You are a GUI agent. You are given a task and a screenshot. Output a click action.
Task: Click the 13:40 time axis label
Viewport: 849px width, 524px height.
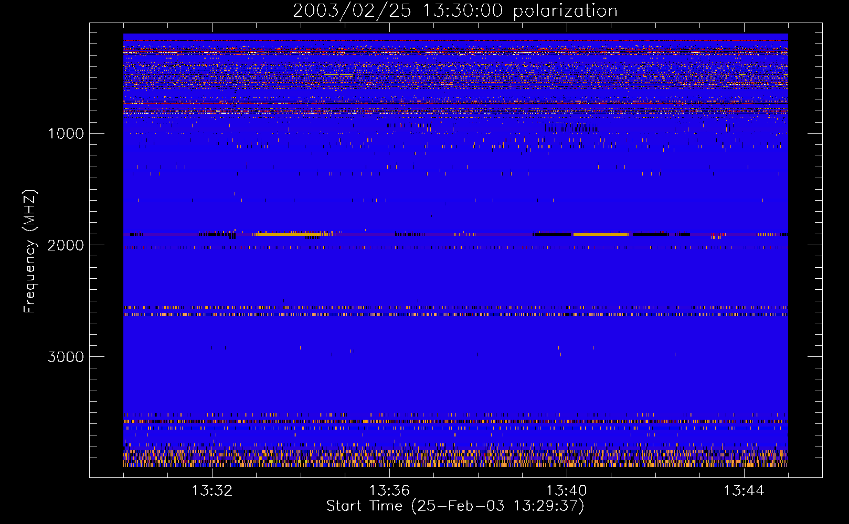click(x=567, y=491)
